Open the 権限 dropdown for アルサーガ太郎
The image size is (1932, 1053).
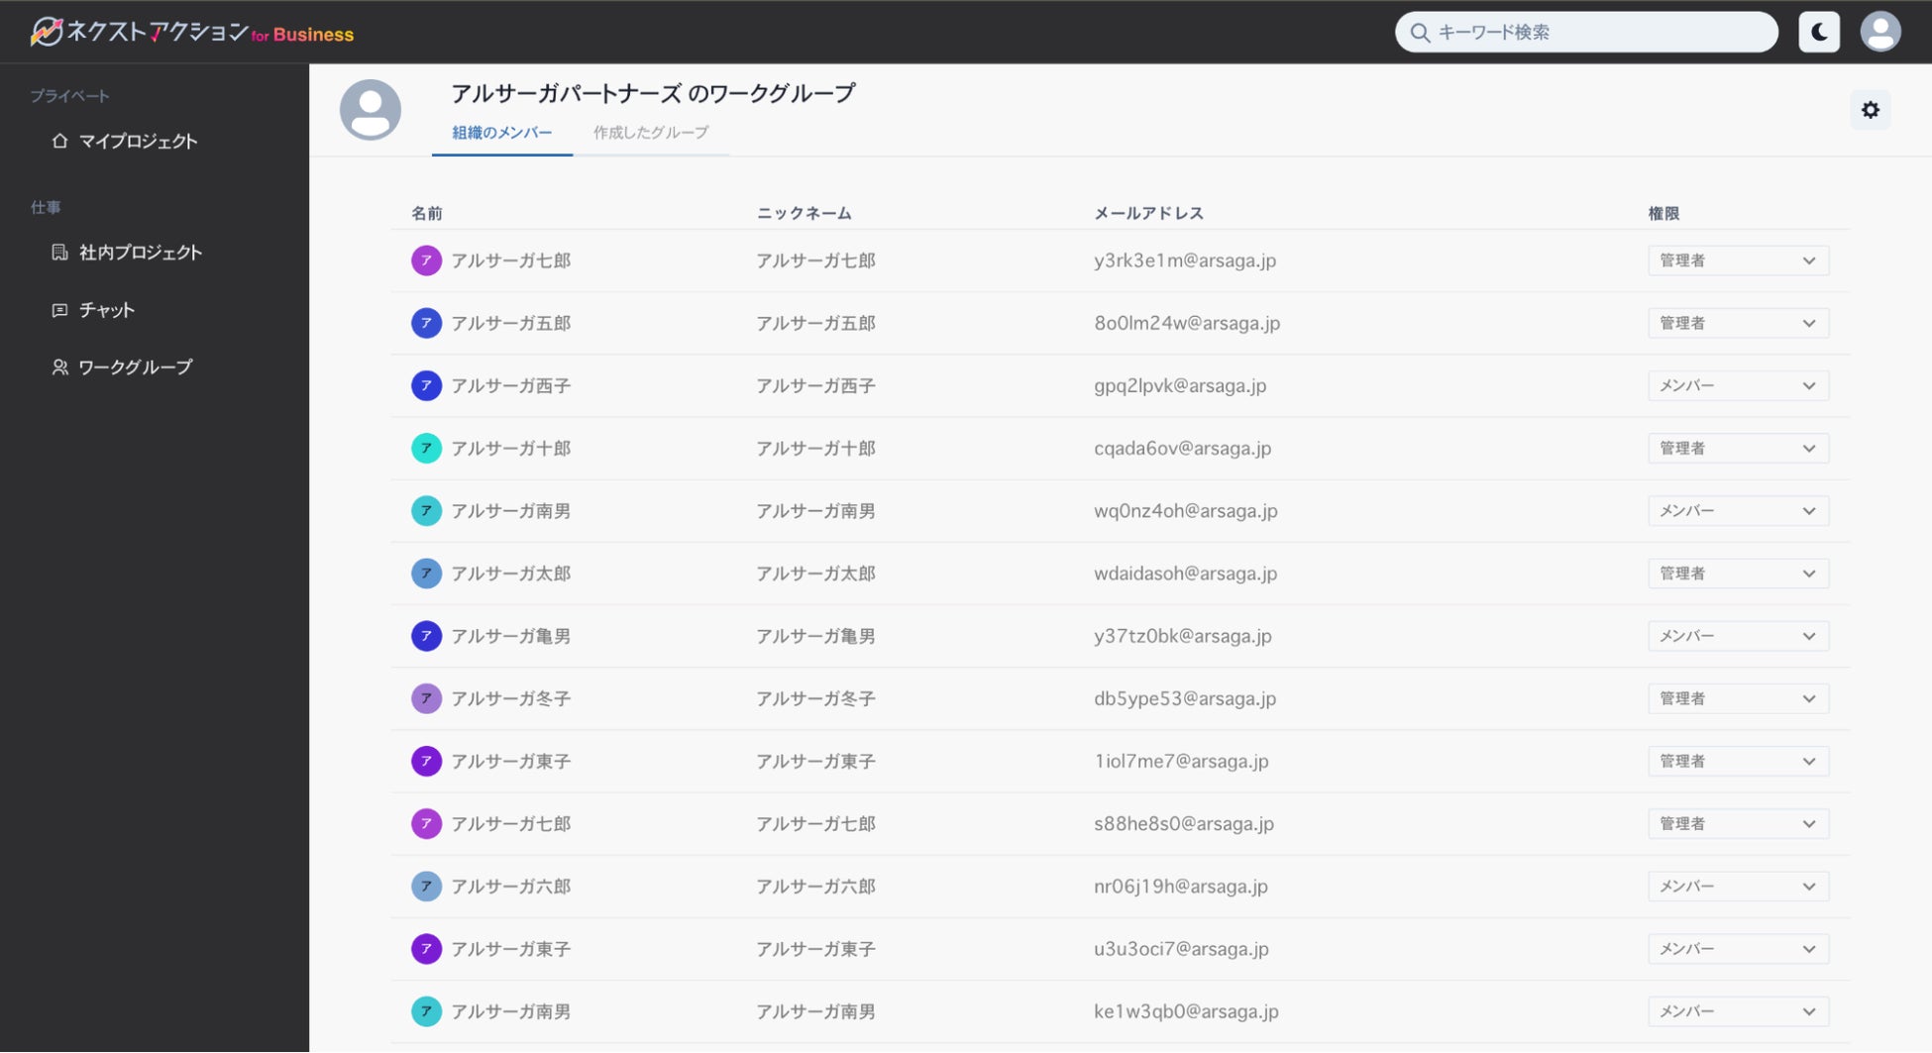pos(1738,574)
